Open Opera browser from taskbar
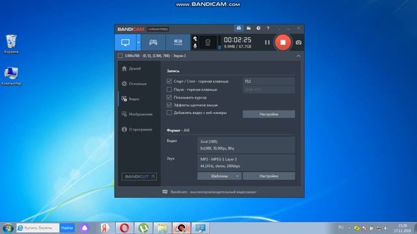 pyautogui.click(x=124, y=228)
